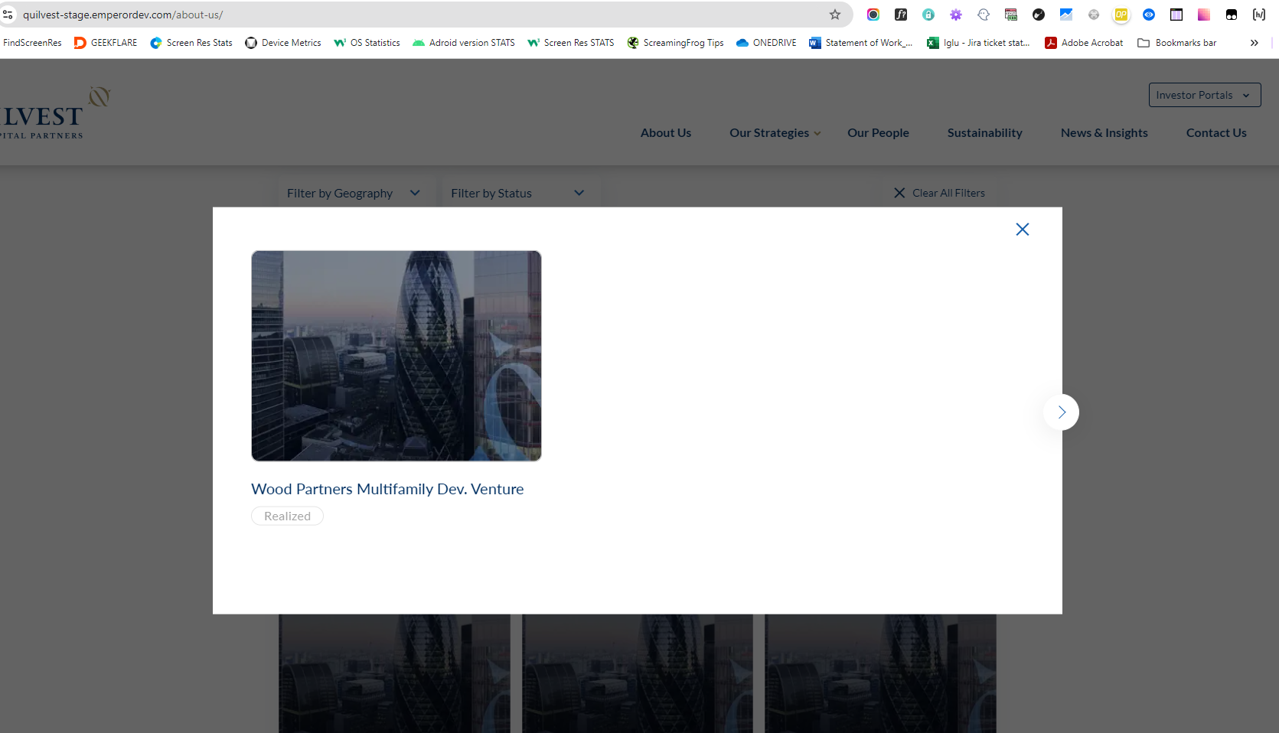Bookmark this page with the star icon
The height and width of the screenshot is (733, 1279).
tap(835, 15)
